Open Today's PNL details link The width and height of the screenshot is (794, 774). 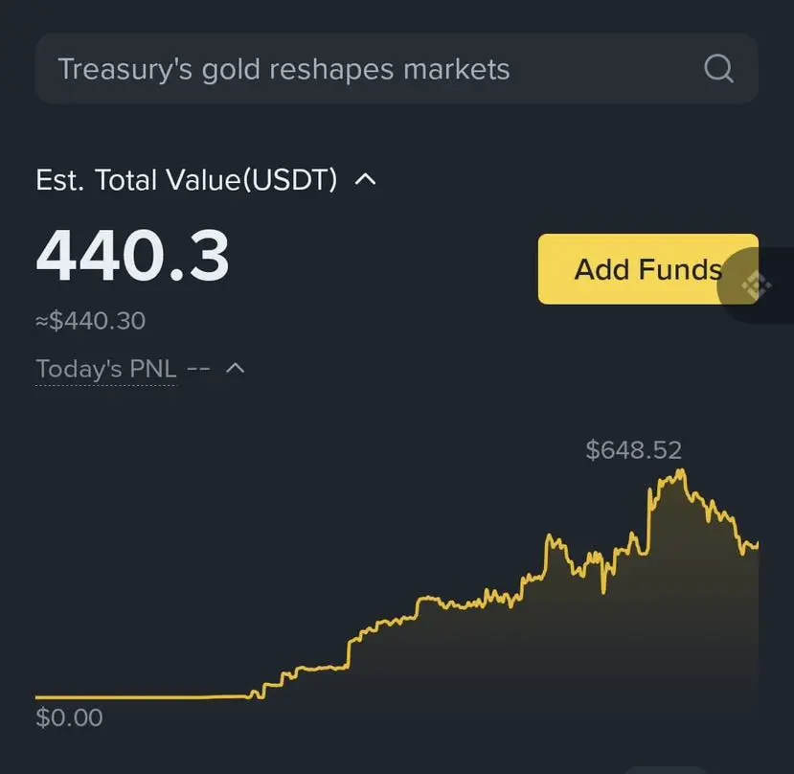[x=105, y=369]
